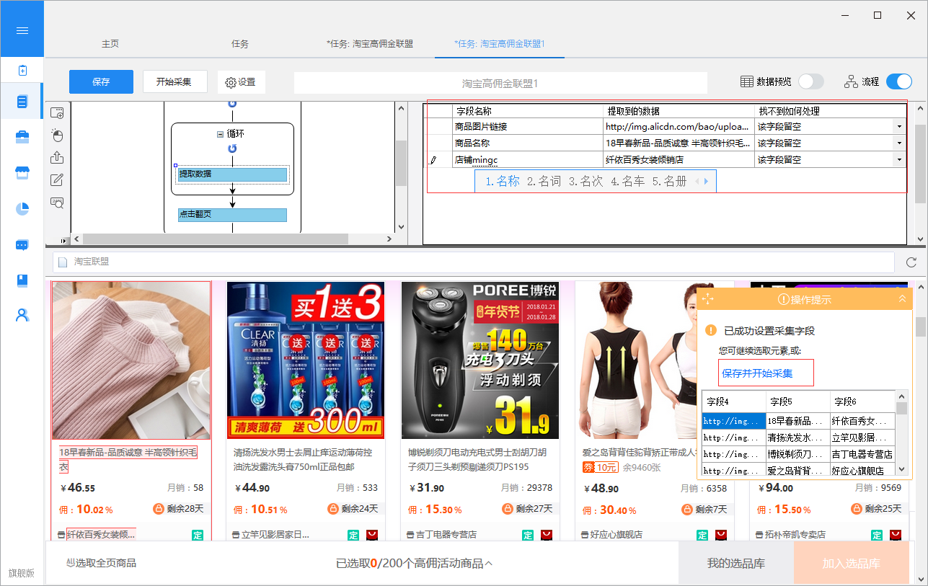Open the hamburger menu in the sidebar
928x586 pixels.
click(22, 30)
